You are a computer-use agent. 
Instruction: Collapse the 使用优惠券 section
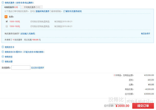tap(3, 3)
